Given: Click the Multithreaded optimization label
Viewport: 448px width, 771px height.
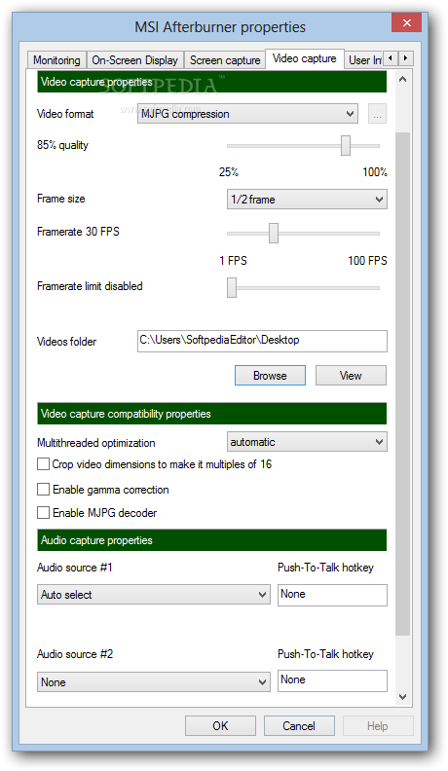Looking at the screenshot, I should tap(96, 443).
